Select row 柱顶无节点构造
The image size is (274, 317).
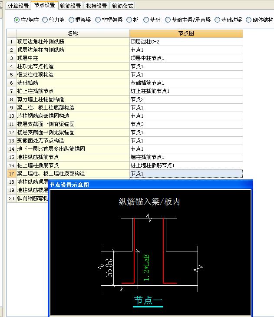(73, 66)
